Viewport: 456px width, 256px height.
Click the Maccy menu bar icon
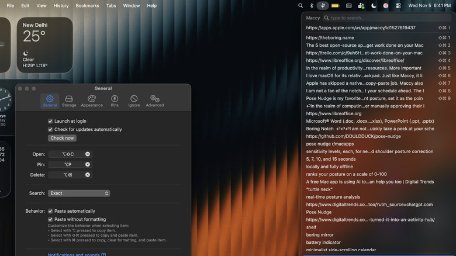click(x=323, y=5)
